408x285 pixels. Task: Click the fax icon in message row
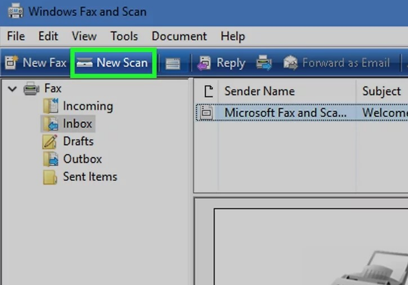pos(206,113)
